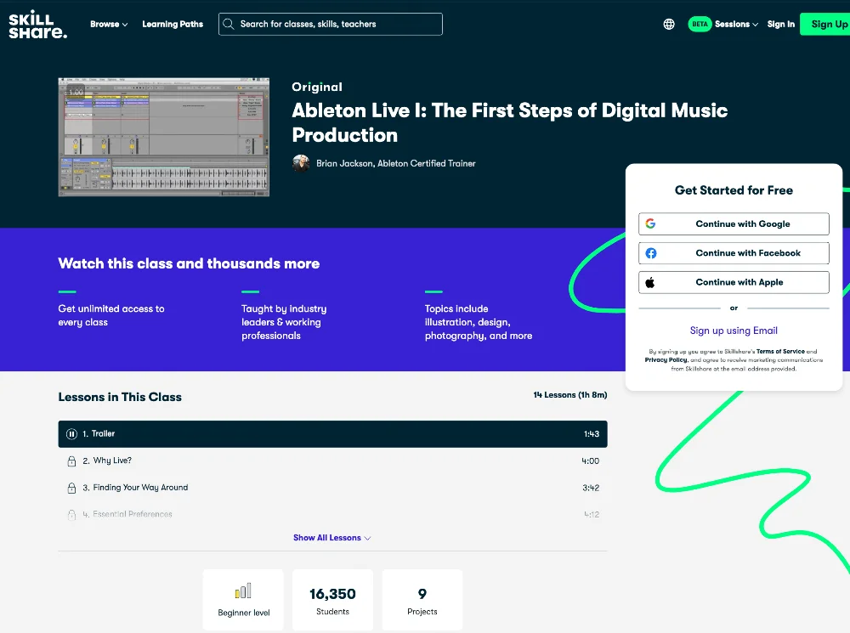Image resolution: width=850 pixels, height=633 pixels.
Task: Click the Ableton Live class preview thumbnail
Action: click(x=163, y=137)
